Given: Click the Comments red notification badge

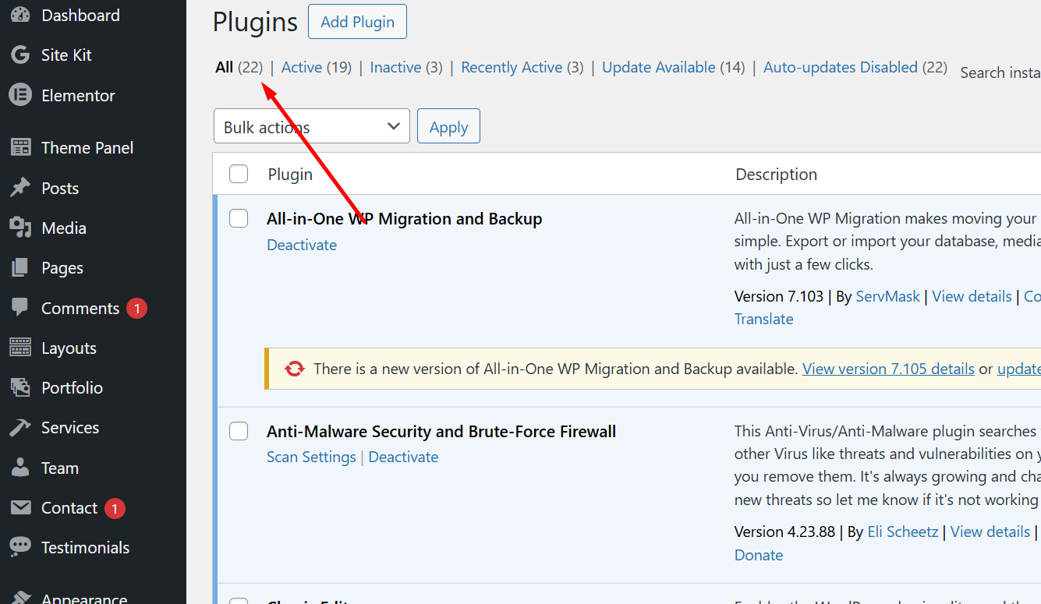Looking at the screenshot, I should [x=136, y=309].
